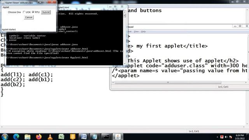This screenshot has width=249, height=140.
Task: Click 'add(c1);' in the code editor
Action: click(x=40, y=75)
